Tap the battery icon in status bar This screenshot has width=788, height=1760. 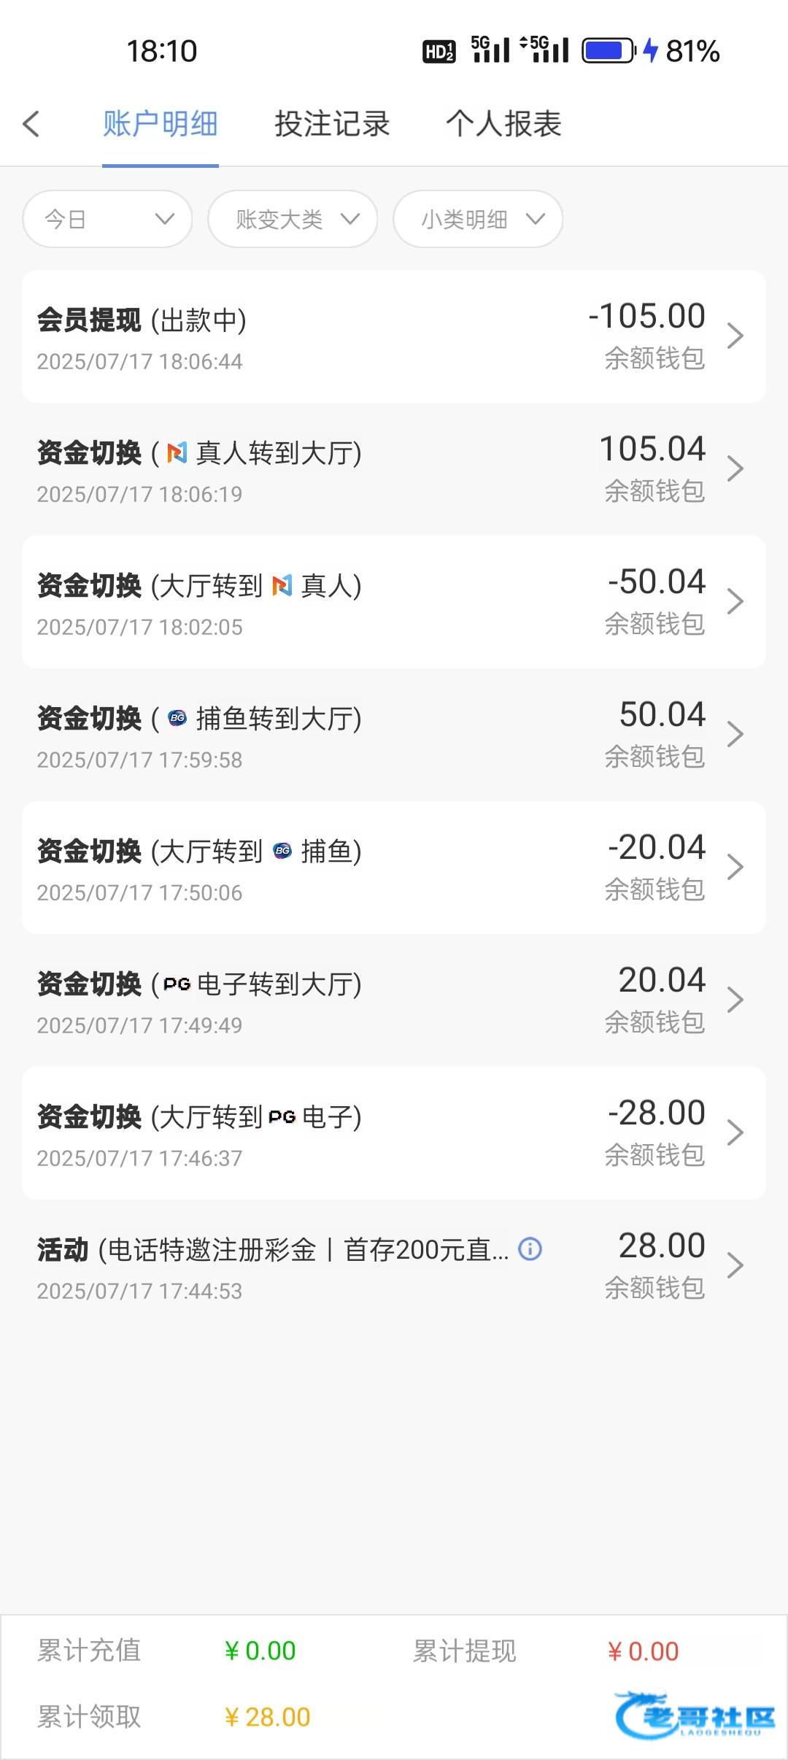click(x=609, y=51)
